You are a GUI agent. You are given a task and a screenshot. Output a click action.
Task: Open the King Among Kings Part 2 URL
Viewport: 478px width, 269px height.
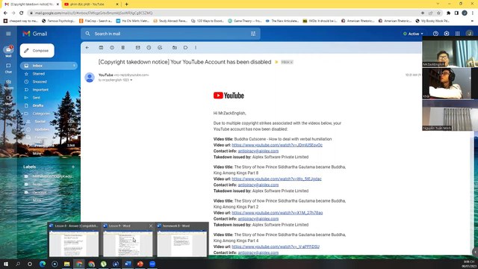click(277, 213)
